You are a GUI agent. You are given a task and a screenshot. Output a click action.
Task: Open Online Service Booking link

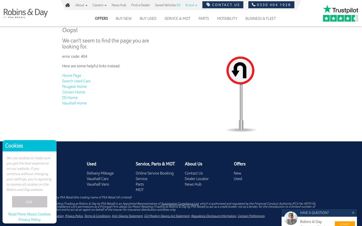click(x=155, y=173)
